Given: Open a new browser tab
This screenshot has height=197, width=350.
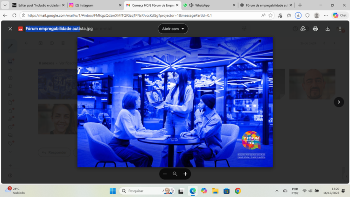Looking at the screenshot, I should 300,5.
